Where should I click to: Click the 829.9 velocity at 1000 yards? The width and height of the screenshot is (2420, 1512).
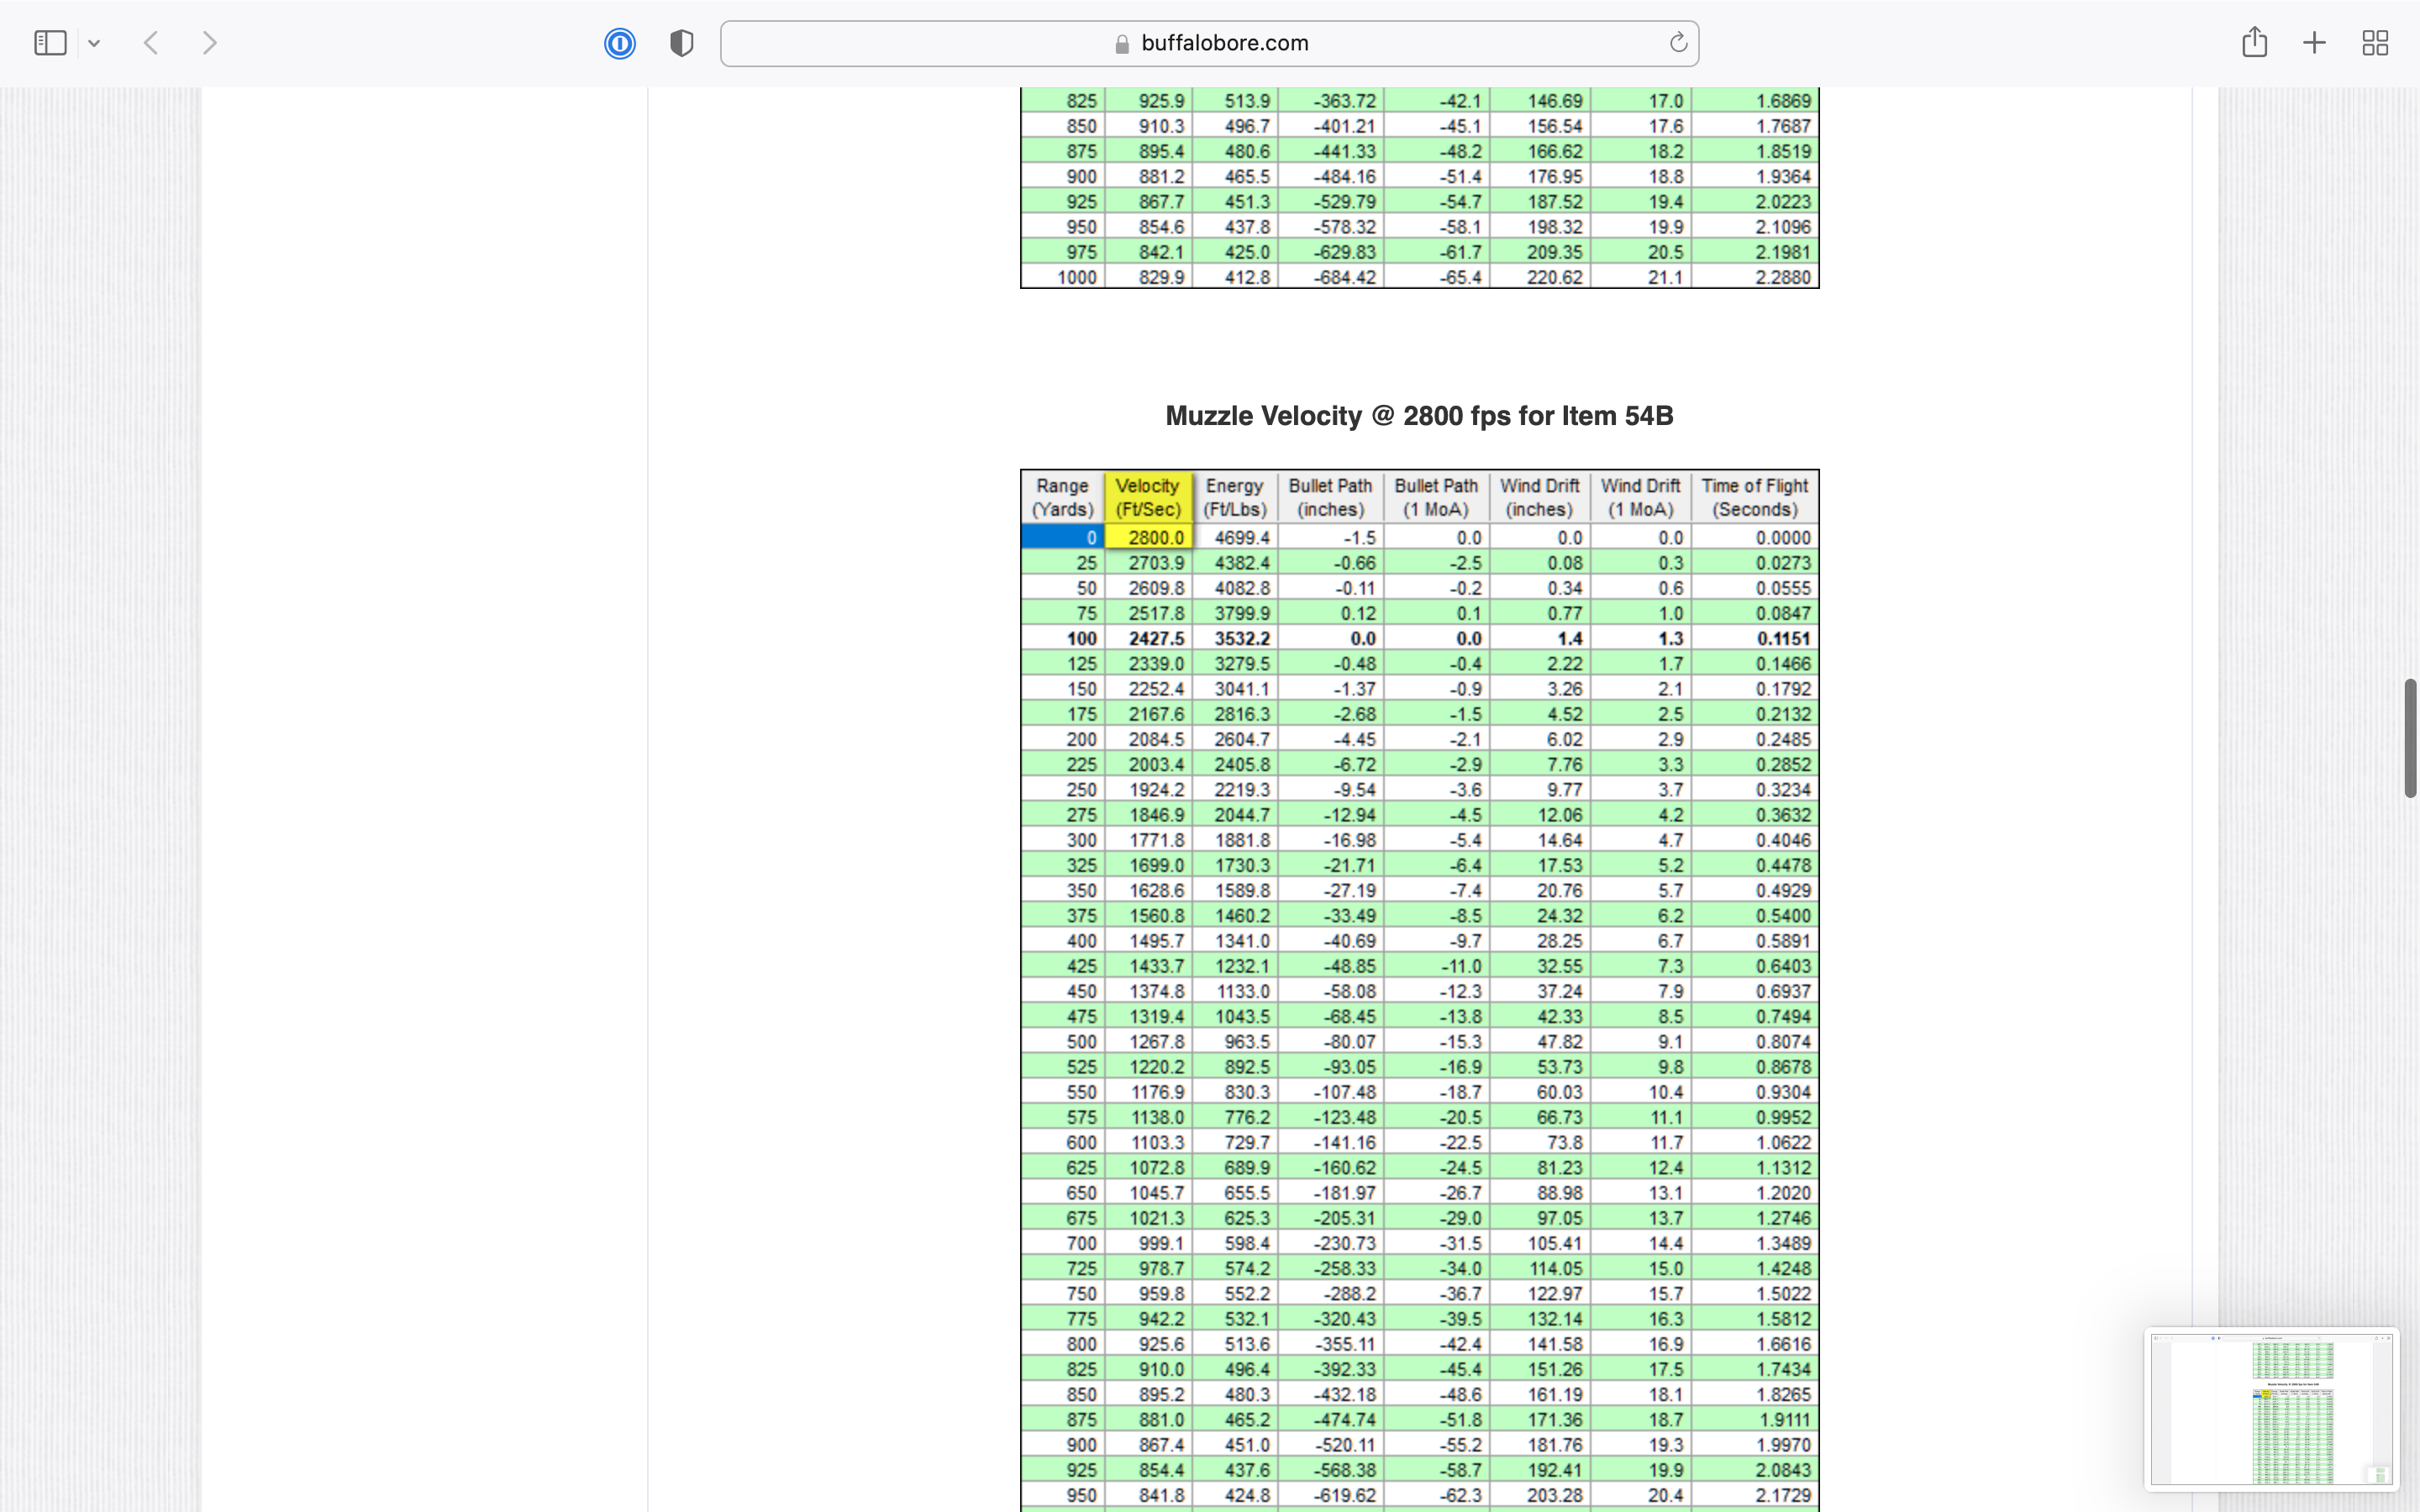[1148, 277]
